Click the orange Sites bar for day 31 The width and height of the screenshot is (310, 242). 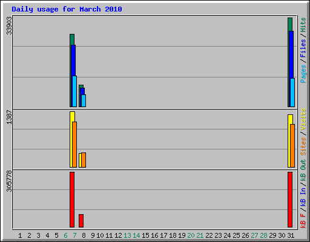pos(292,146)
